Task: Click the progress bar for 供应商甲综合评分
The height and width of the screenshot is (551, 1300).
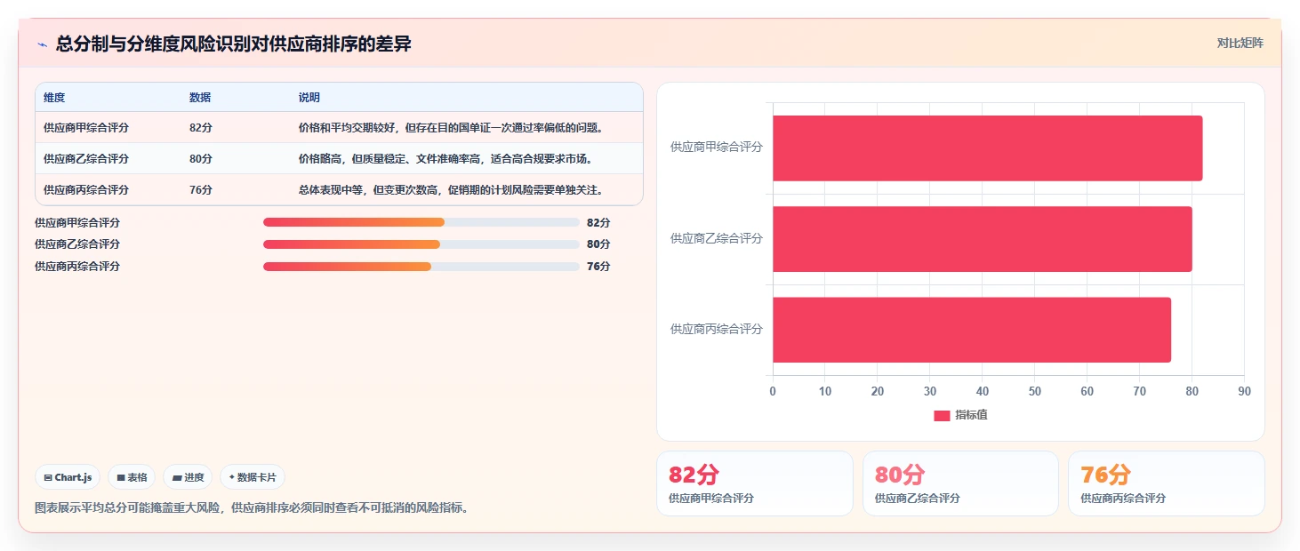Action: (x=421, y=222)
